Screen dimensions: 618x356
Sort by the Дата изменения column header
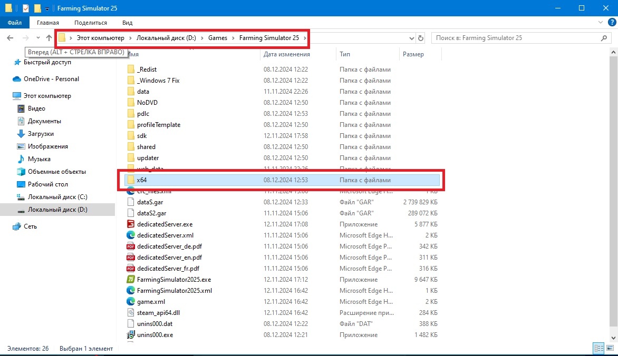click(x=286, y=54)
